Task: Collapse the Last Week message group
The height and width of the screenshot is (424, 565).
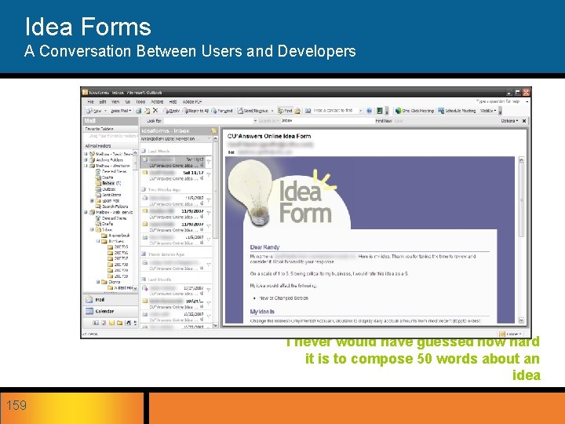Action: (144, 151)
